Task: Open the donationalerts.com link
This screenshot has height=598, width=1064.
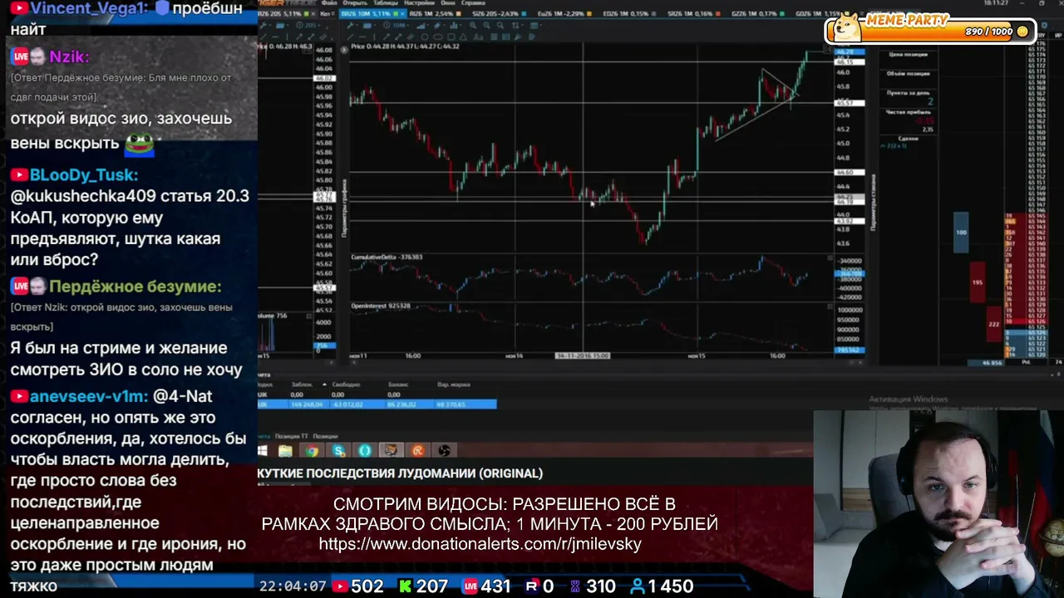Action: click(x=480, y=545)
